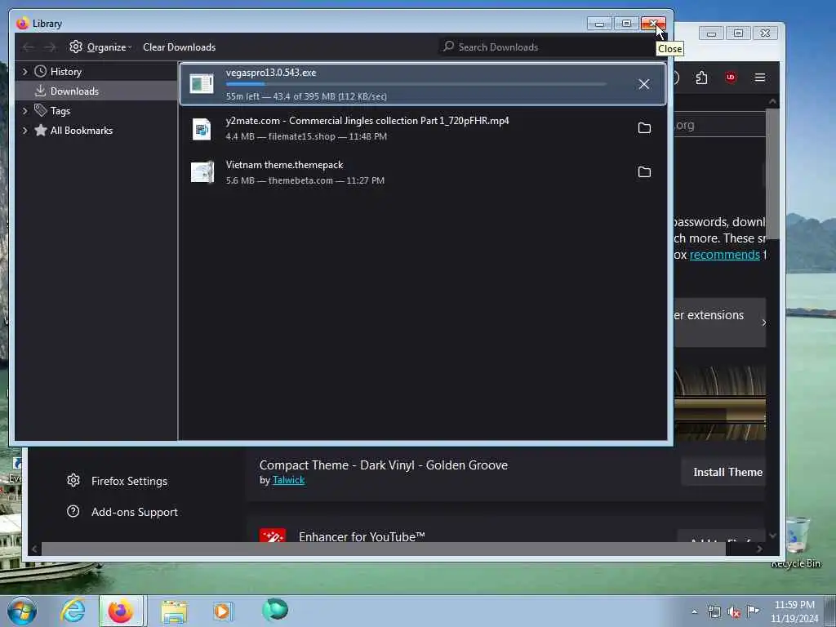
Task: Open the clock showing 11:59 PM
Action: click(794, 611)
